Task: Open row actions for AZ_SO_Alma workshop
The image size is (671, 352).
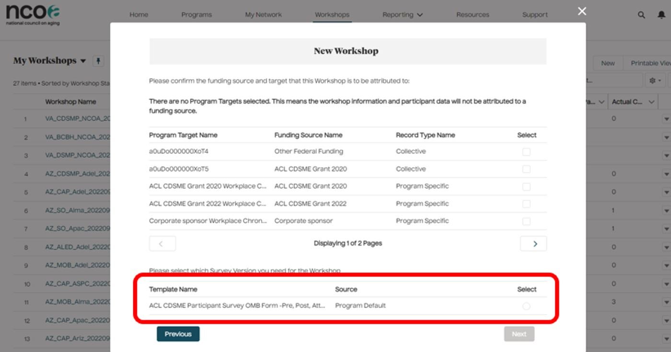Action: (x=667, y=211)
